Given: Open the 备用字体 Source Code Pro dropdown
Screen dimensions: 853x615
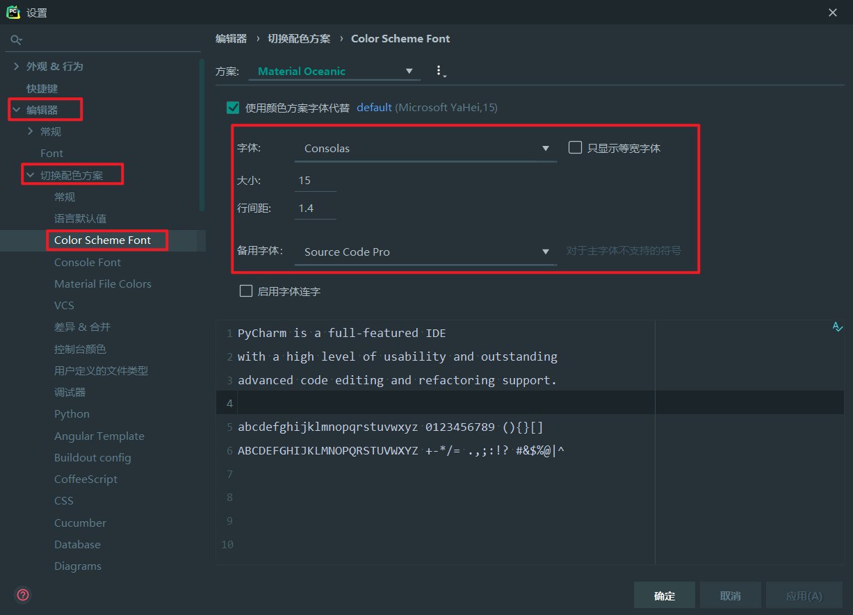Looking at the screenshot, I should click(425, 252).
